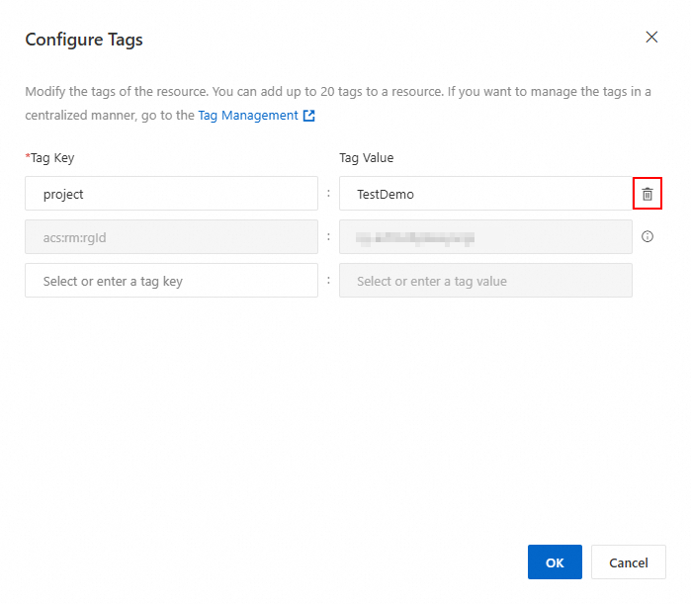Click the external link icon after Tag Management
691x604 pixels.
coord(309,116)
